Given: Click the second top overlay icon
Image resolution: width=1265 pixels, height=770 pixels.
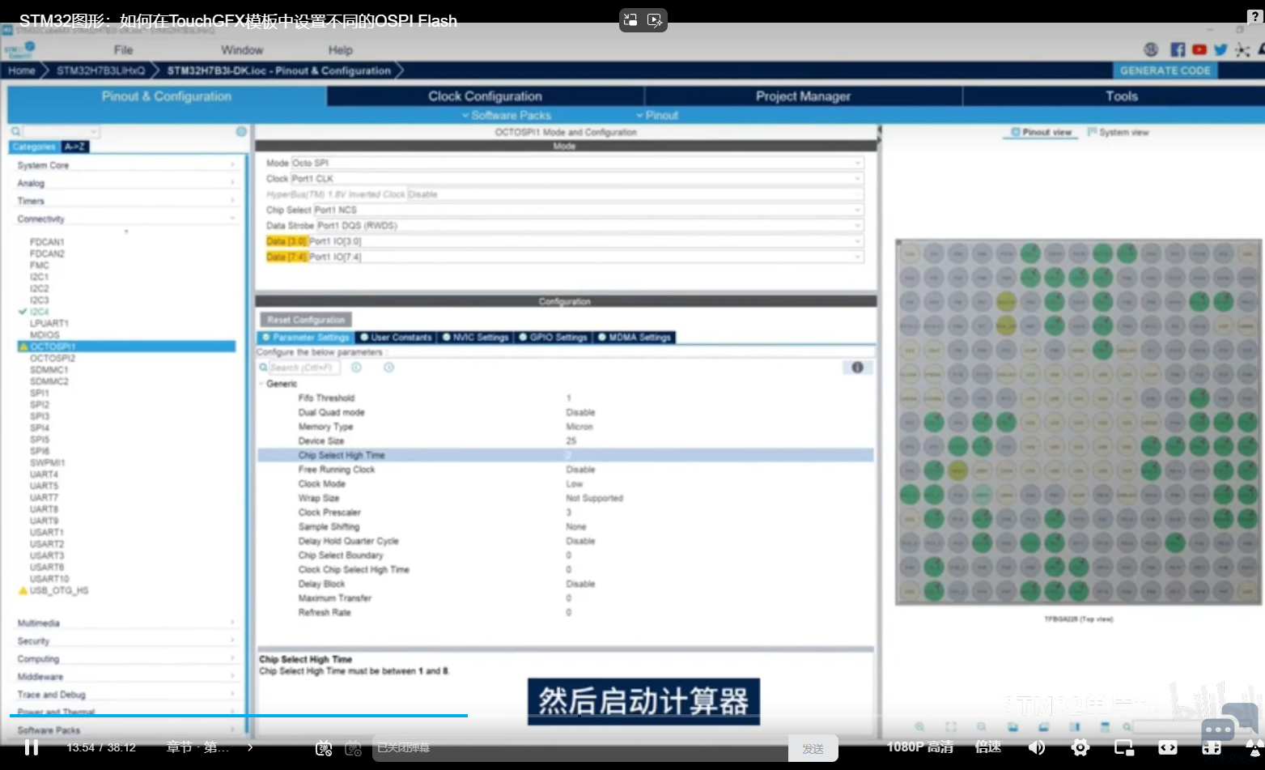Looking at the screenshot, I should [655, 20].
